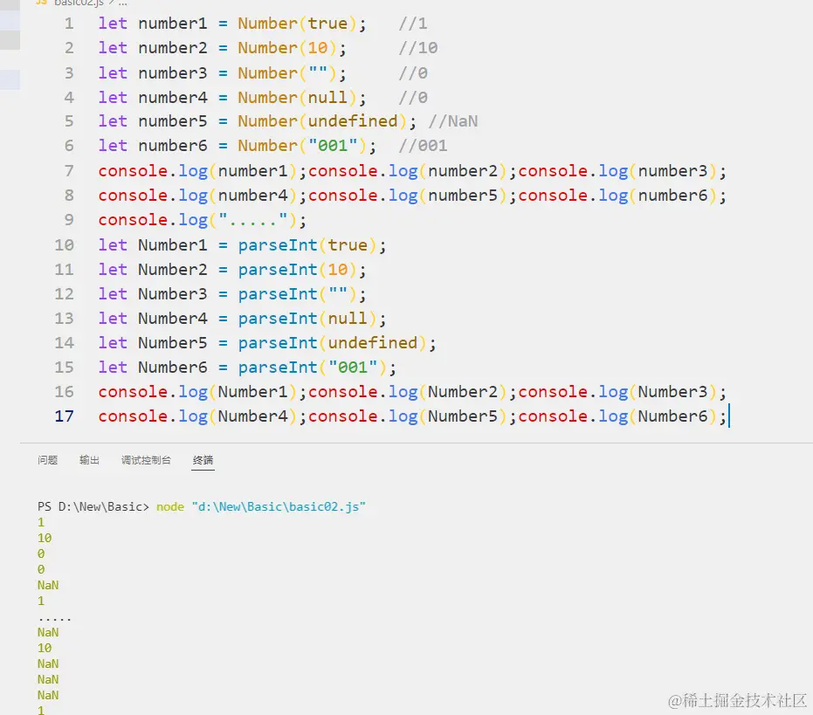Click parseInt(true) on line 10

coord(307,245)
